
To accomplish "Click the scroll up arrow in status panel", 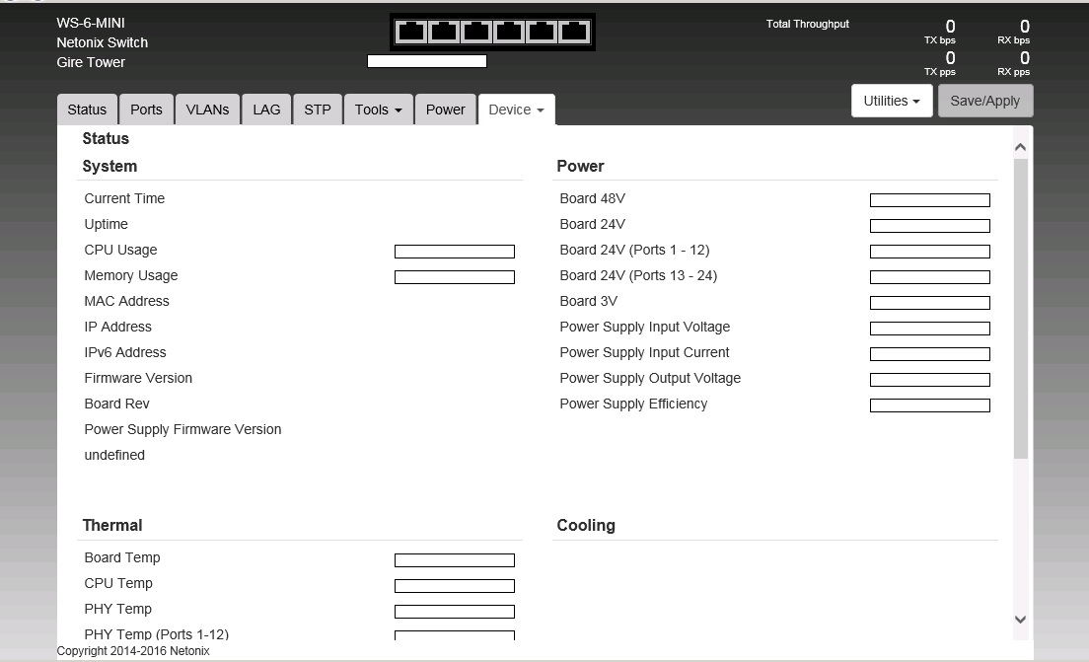I will coord(1020,147).
